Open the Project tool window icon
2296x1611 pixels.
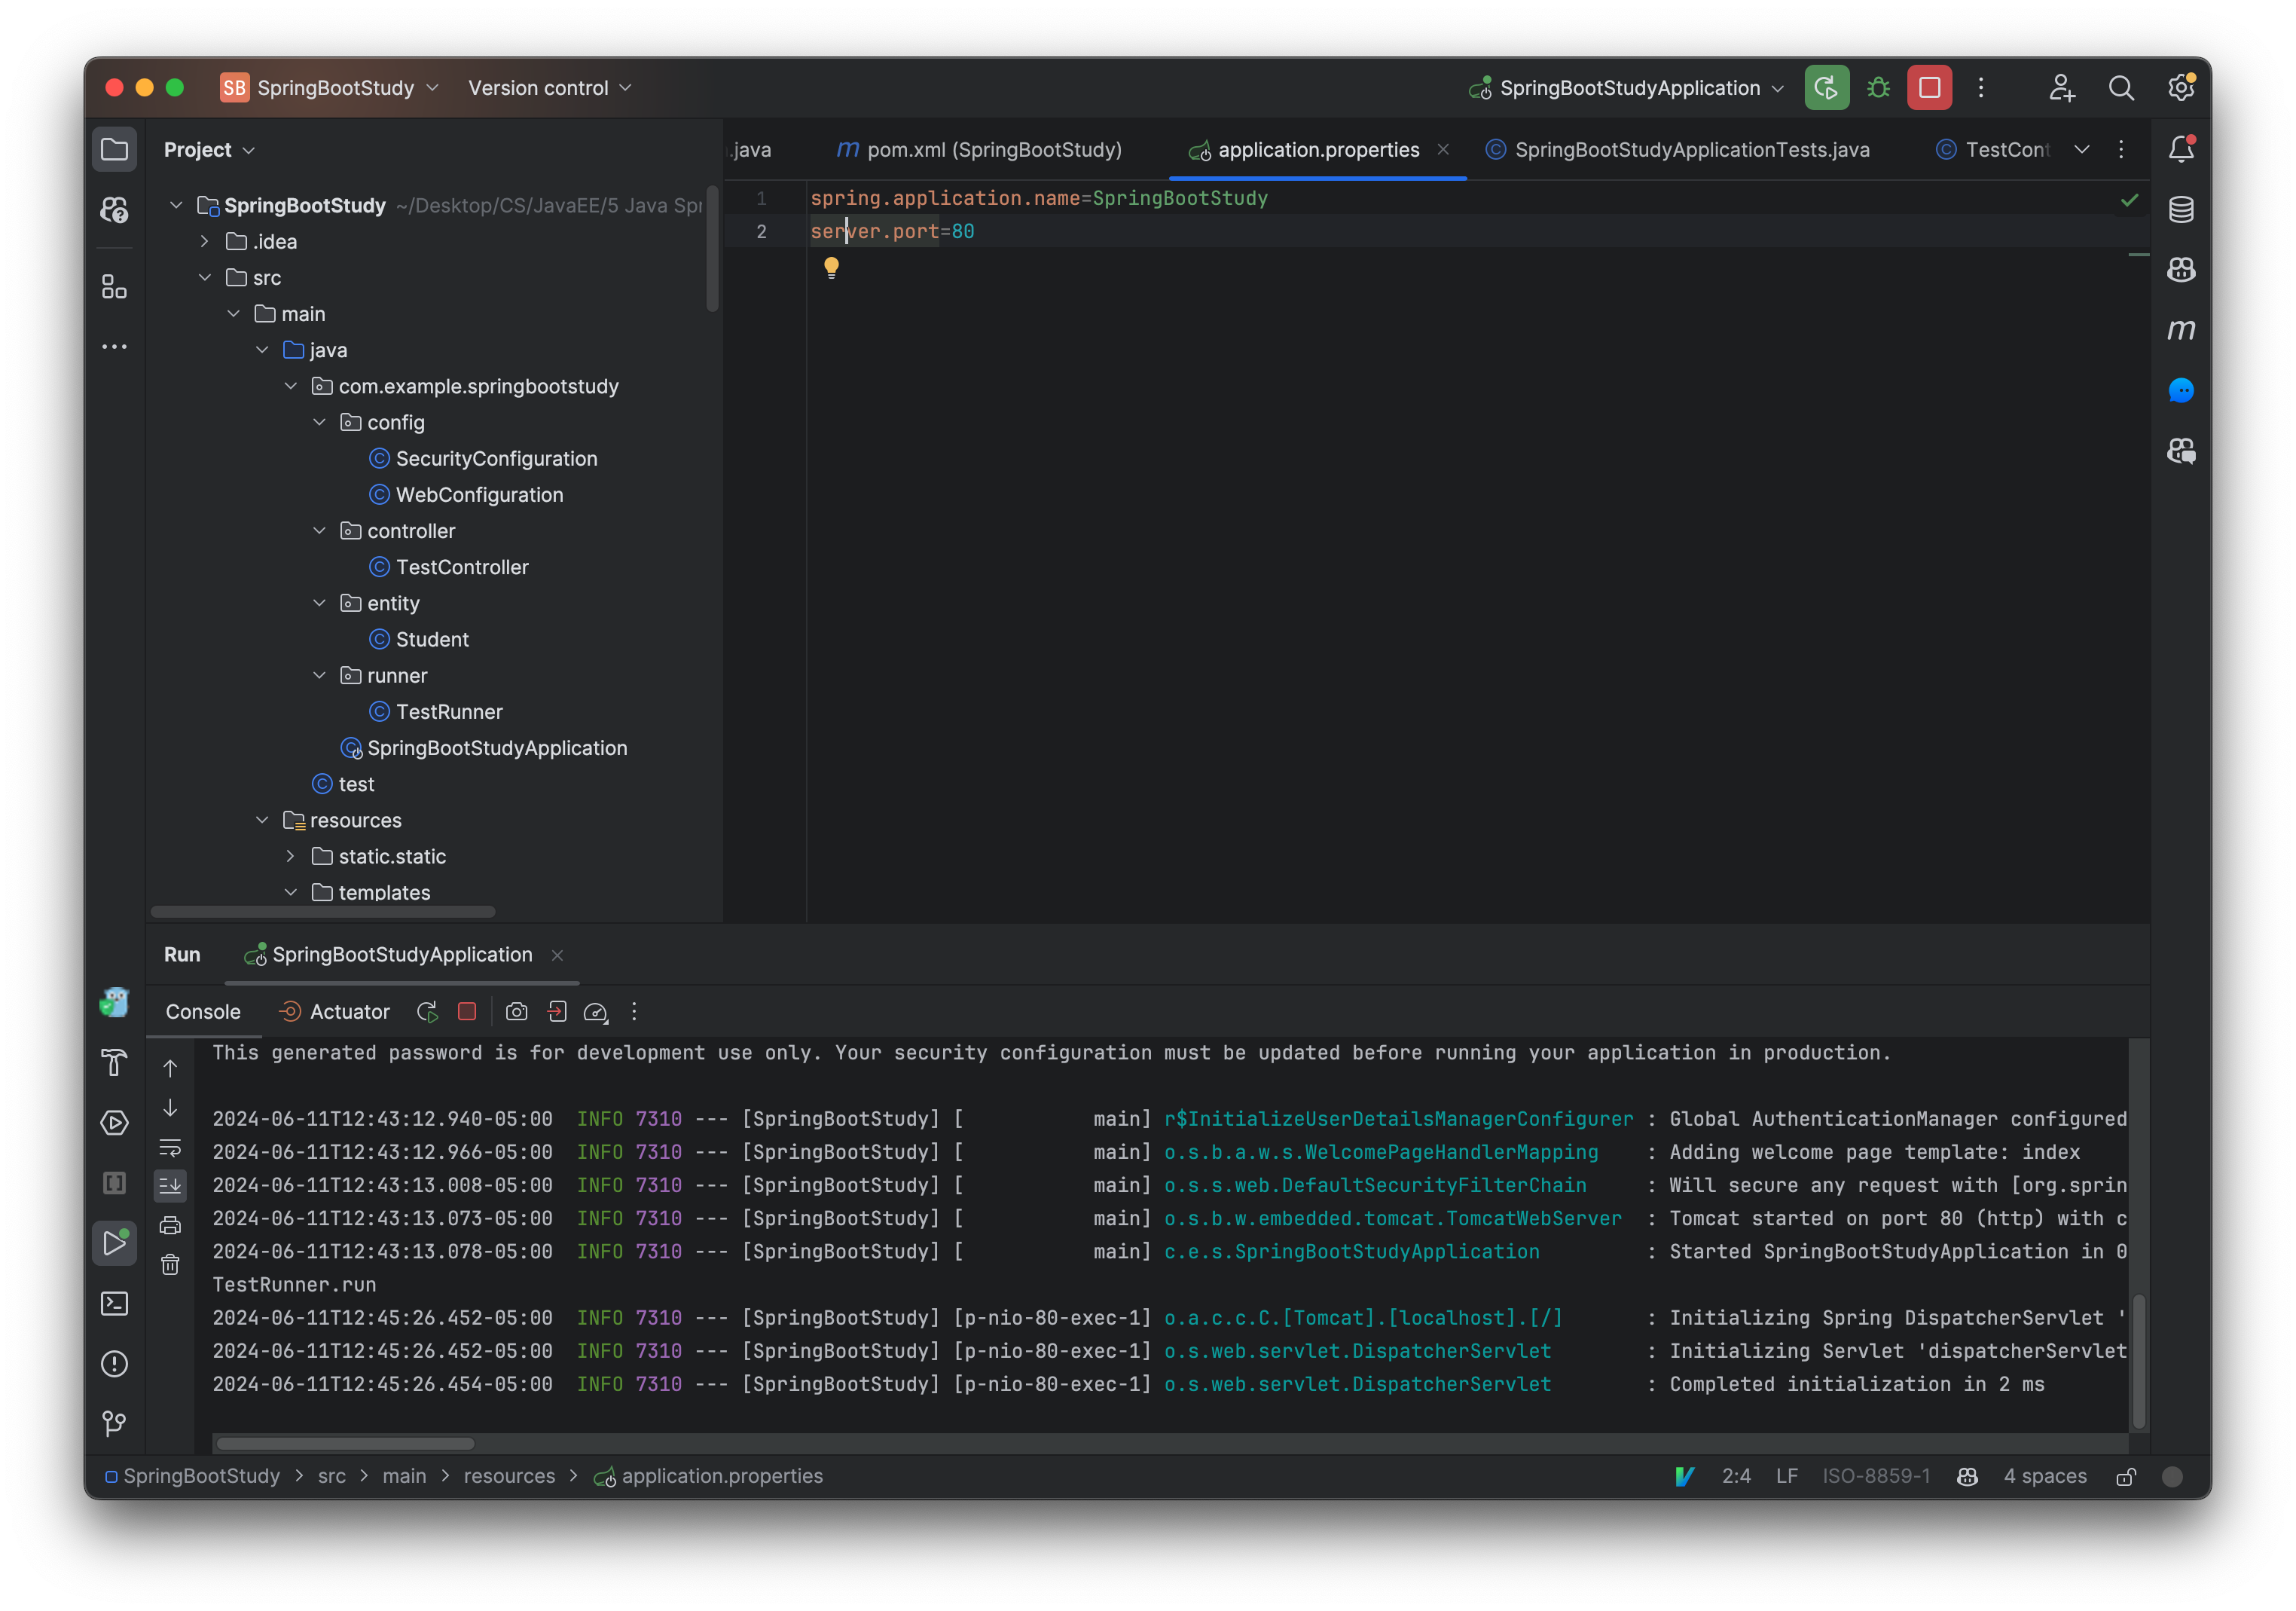click(114, 150)
